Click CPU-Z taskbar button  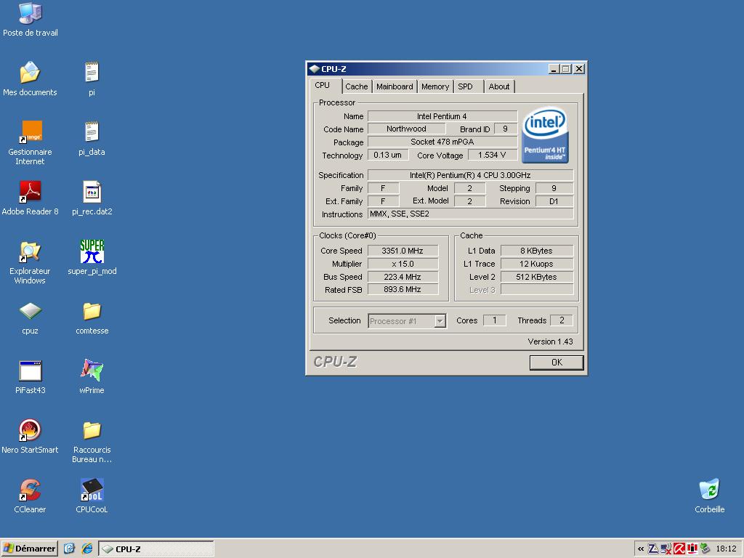pyautogui.click(x=156, y=549)
